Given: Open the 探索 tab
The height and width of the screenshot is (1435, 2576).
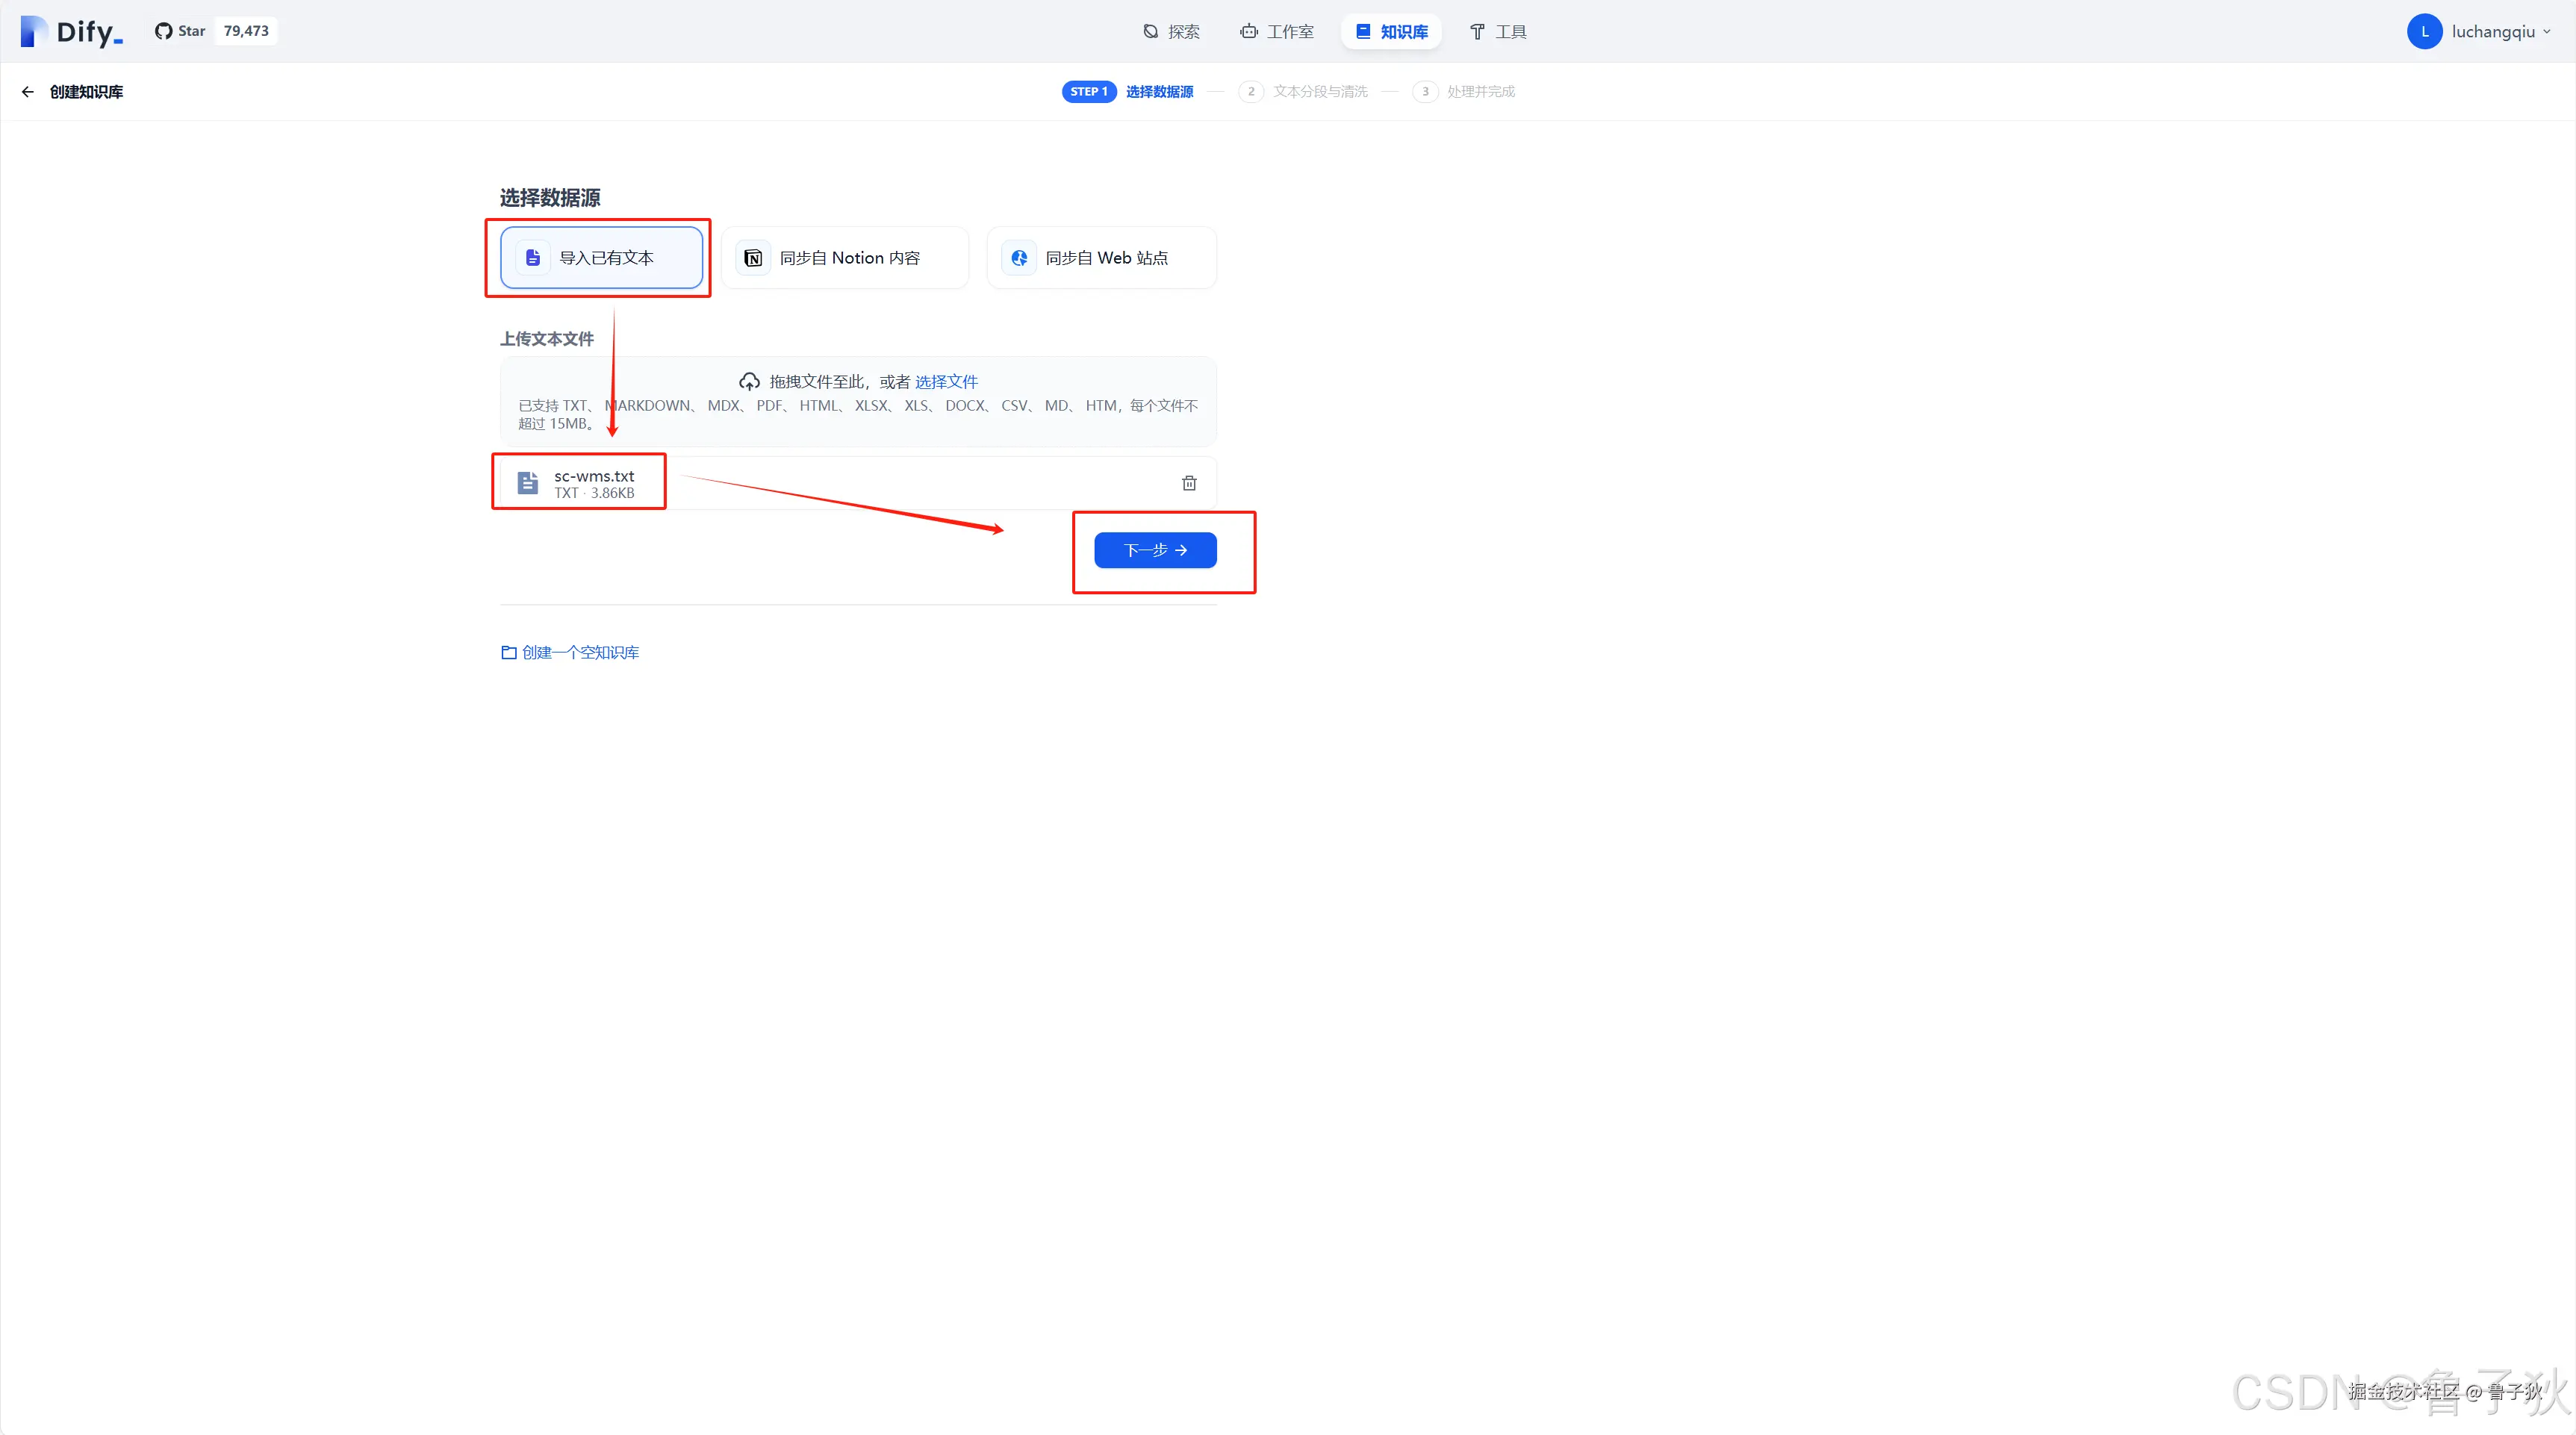Looking at the screenshot, I should pos(1171,32).
